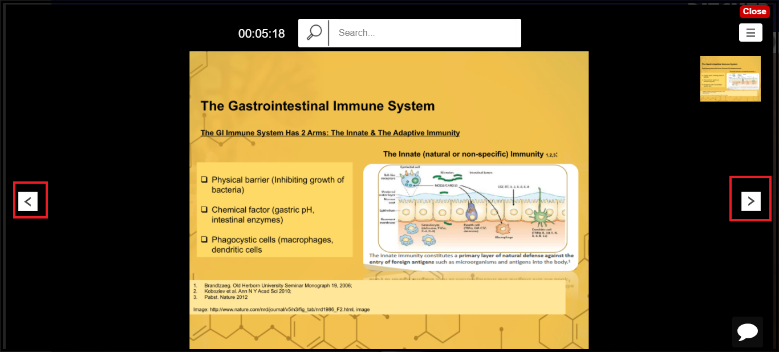The width and height of the screenshot is (779, 352).
Task: Click the 00:05:18 timer display
Action: pos(261,34)
